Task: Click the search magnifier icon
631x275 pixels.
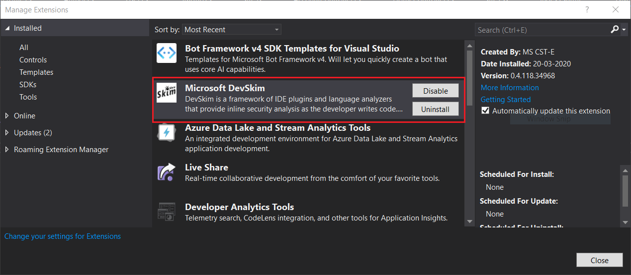Action: pyautogui.click(x=615, y=30)
